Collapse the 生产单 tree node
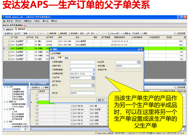Viewport: 188px width, 138px height. pos(4,109)
